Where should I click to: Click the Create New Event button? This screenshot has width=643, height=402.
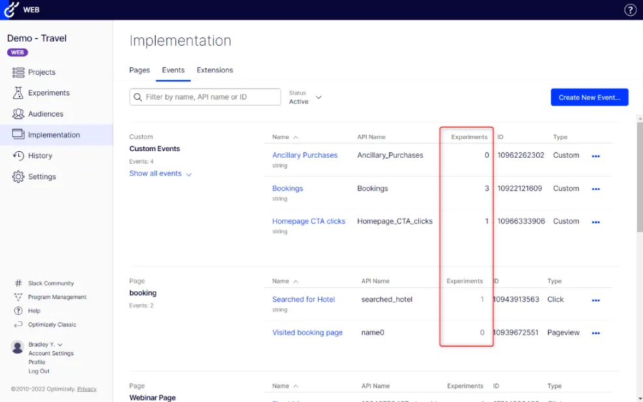point(590,97)
